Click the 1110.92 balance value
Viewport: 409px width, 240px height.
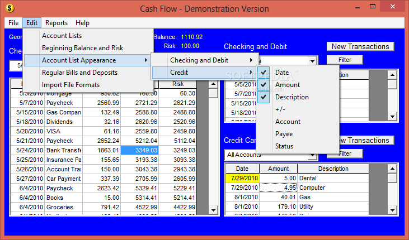click(192, 37)
